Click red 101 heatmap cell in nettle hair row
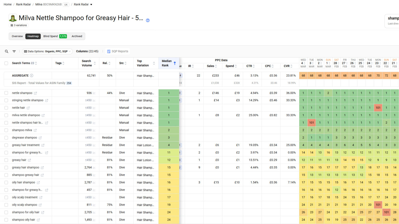 coord(378,108)
